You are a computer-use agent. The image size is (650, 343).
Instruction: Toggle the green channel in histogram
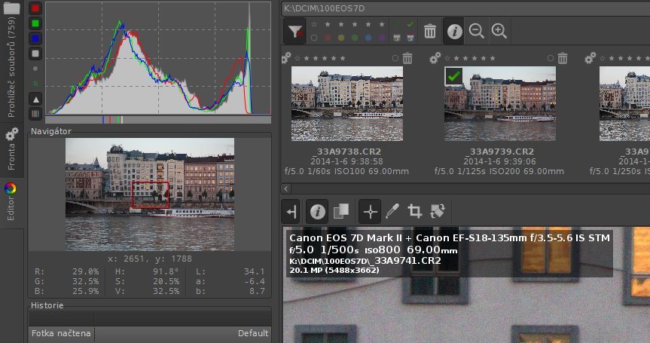pos(35,23)
